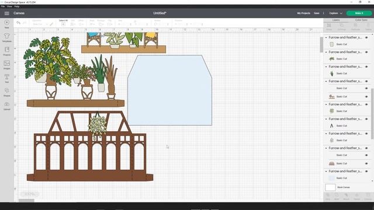Select the black A-shaped layer thumbnail
The image size is (374, 210).
coord(331,126)
